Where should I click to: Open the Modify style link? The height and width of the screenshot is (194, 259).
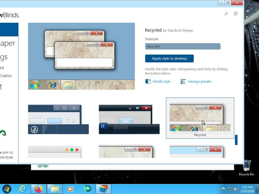click(161, 82)
